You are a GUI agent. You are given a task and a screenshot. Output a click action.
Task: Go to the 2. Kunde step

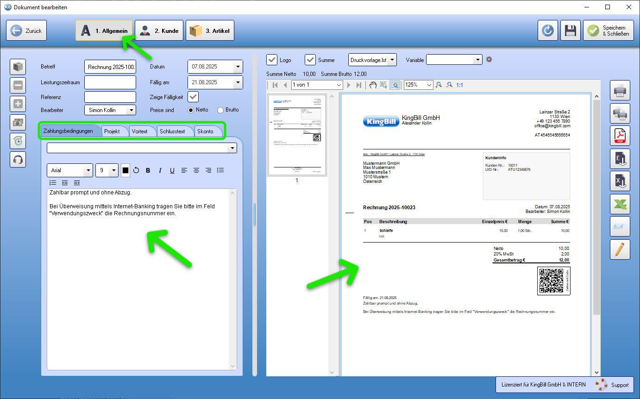pos(159,31)
